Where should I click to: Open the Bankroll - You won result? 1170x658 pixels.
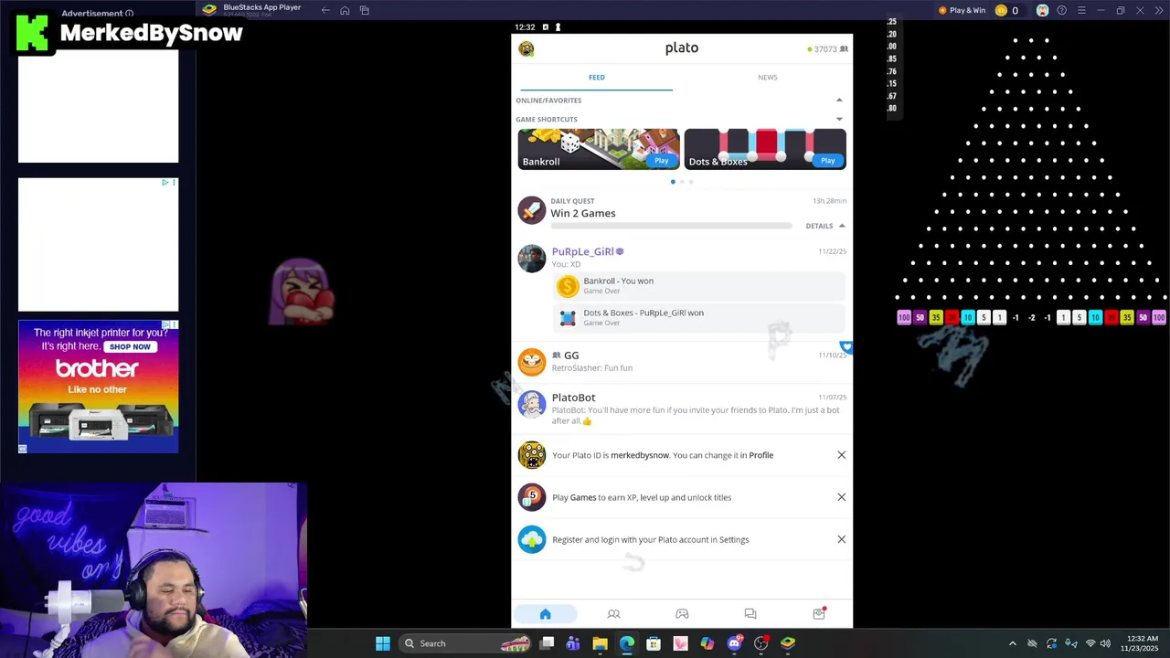[699, 286]
